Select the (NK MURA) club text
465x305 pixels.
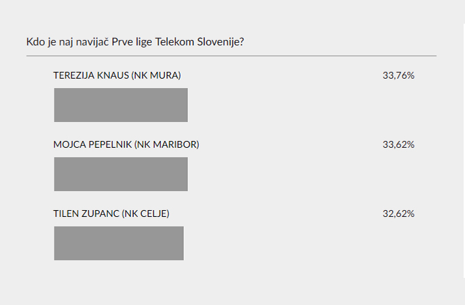click(156, 75)
